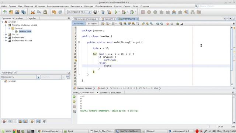Click the Quick Search magnifier icon
Viewport: 236px width, 133px height.
coord(197,6)
